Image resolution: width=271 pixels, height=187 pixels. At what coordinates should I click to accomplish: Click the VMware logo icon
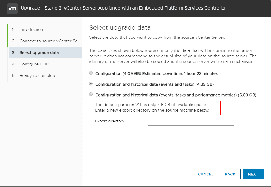(x=12, y=8)
